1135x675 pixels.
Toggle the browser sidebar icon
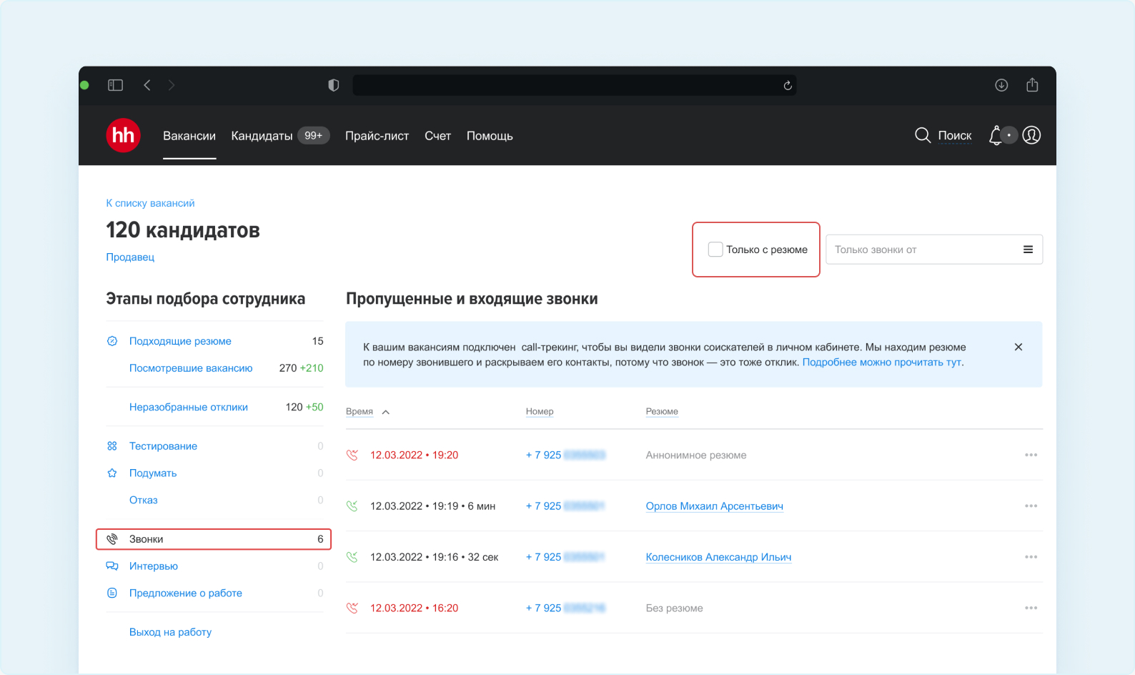[x=115, y=85]
